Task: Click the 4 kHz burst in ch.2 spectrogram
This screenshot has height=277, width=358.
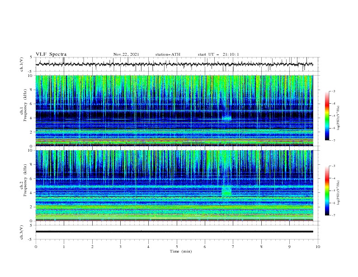Action: pyautogui.click(x=226, y=191)
